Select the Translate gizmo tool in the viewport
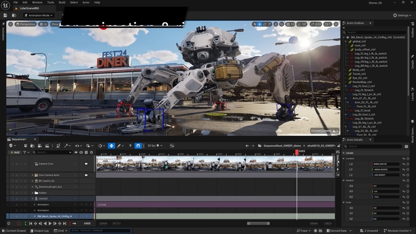Viewport: 416px width, 234px height. click(260, 24)
